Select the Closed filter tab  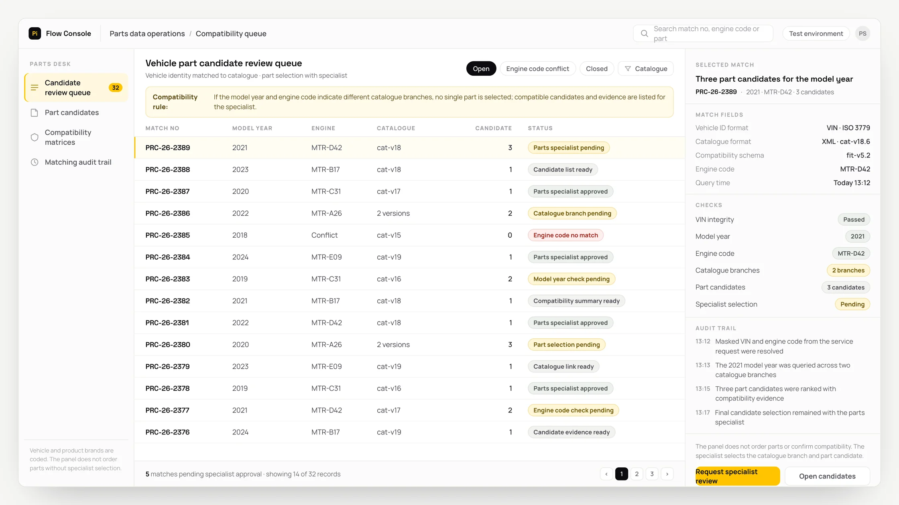[596, 69]
